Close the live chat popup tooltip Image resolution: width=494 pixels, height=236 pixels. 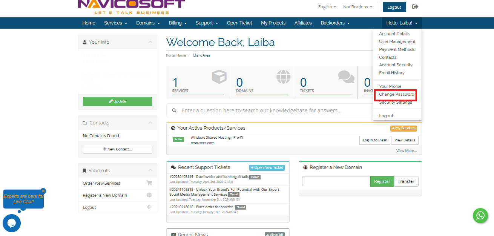click(x=43, y=191)
